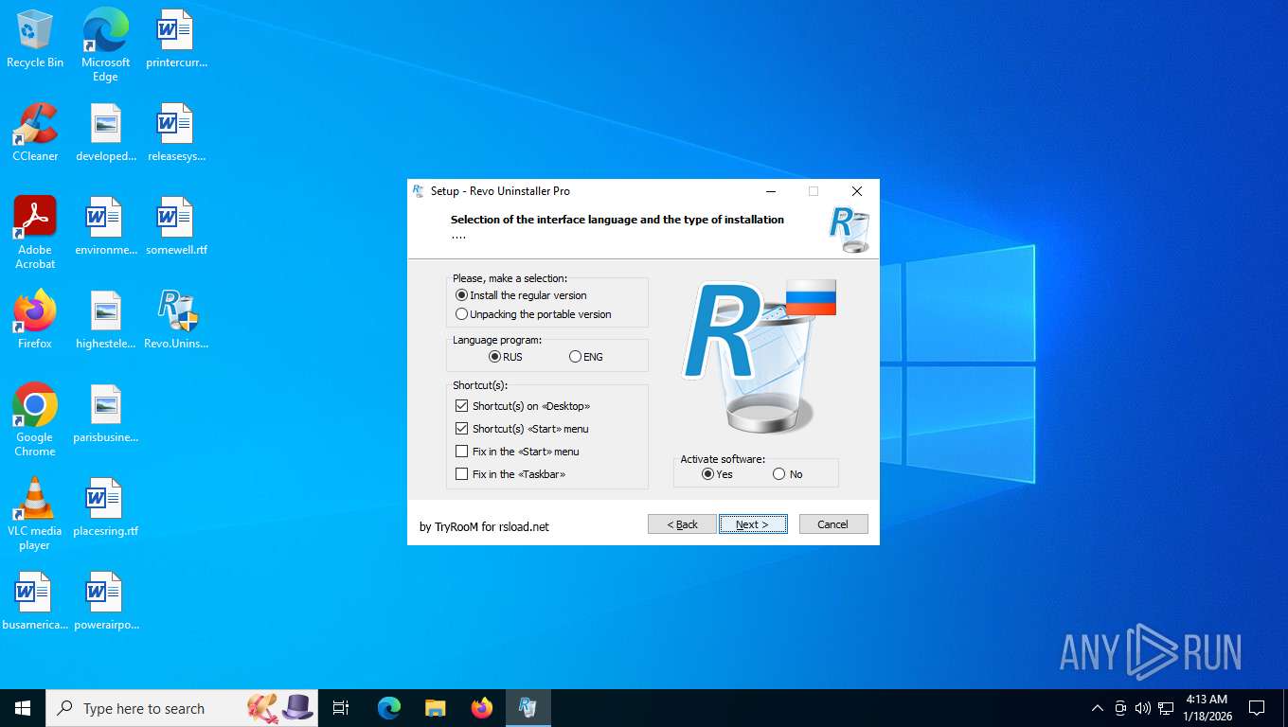Image resolution: width=1288 pixels, height=727 pixels.
Task: Close the Revo Uninstaller setup window
Action: pyautogui.click(x=857, y=191)
